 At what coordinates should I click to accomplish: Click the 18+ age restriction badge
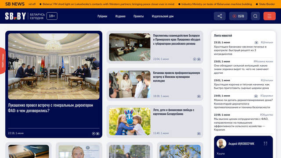pyautogui.click(x=52, y=16)
